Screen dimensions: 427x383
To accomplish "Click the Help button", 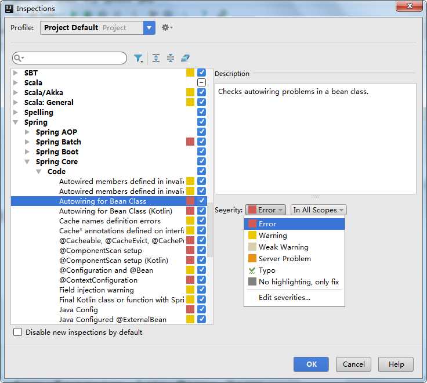I will (396, 364).
